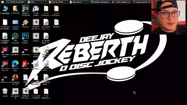Open the Winamp shortcut

click(x=25, y=24)
